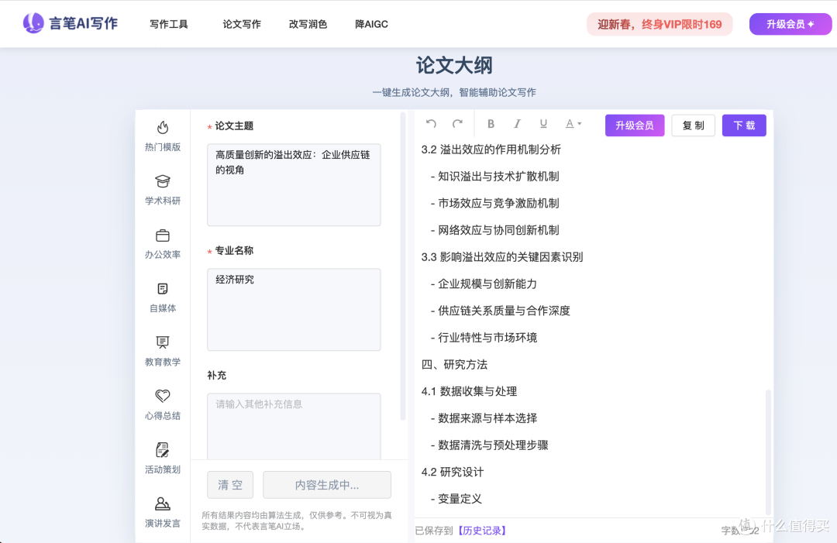Screen dimensions: 837x543
Task: Click the heading 4.2 研究设计
Action: (x=453, y=472)
